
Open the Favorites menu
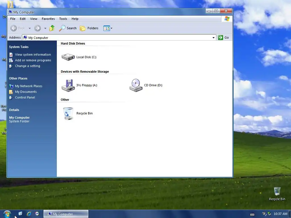point(48,19)
